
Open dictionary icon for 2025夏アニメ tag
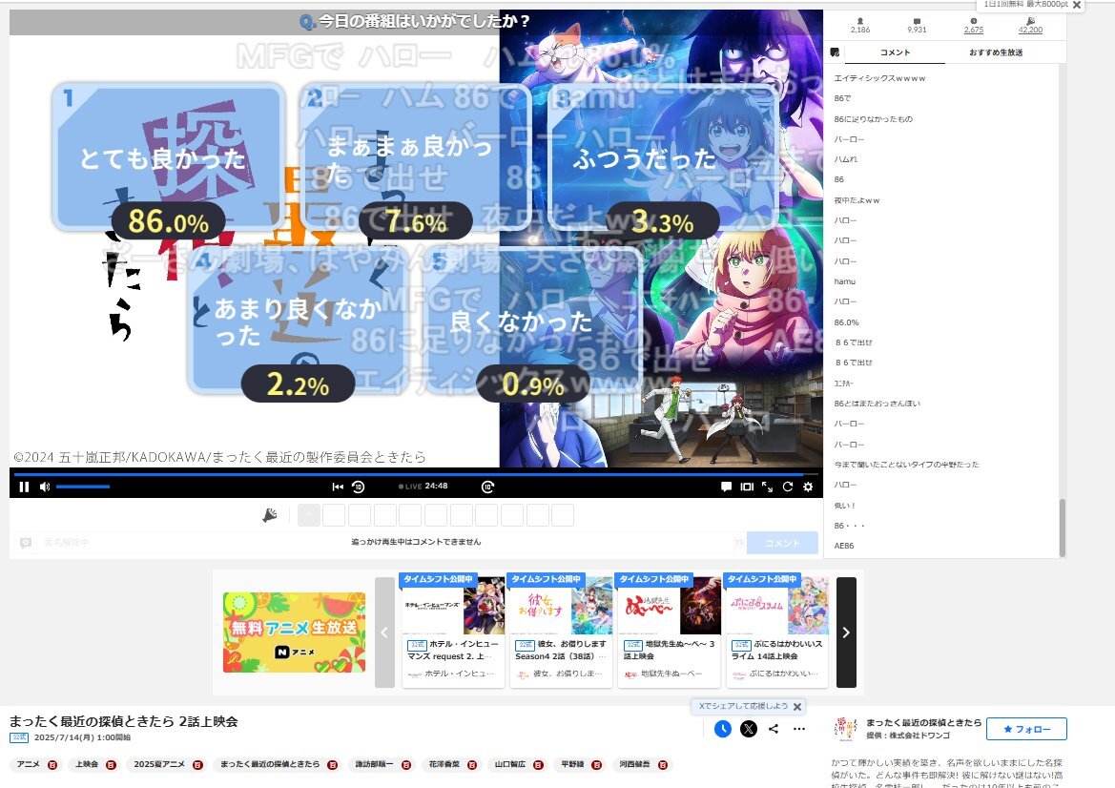(x=197, y=765)
